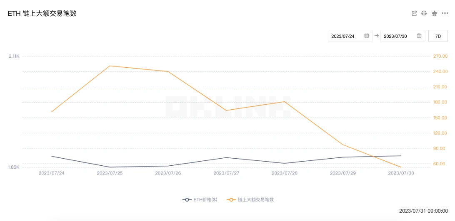This screenshot has height=221, width=455.
Task: Click the end date calendar icon
Action: 419,36
